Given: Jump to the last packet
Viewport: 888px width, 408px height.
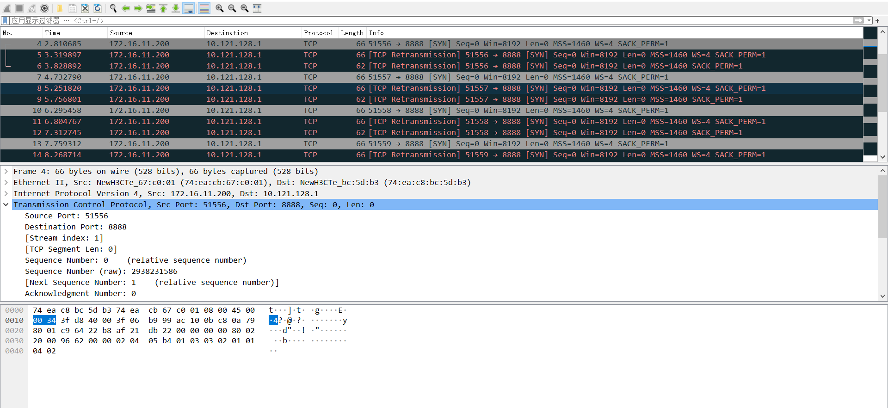Looking at the screenshot, I should tap(176, 8).
